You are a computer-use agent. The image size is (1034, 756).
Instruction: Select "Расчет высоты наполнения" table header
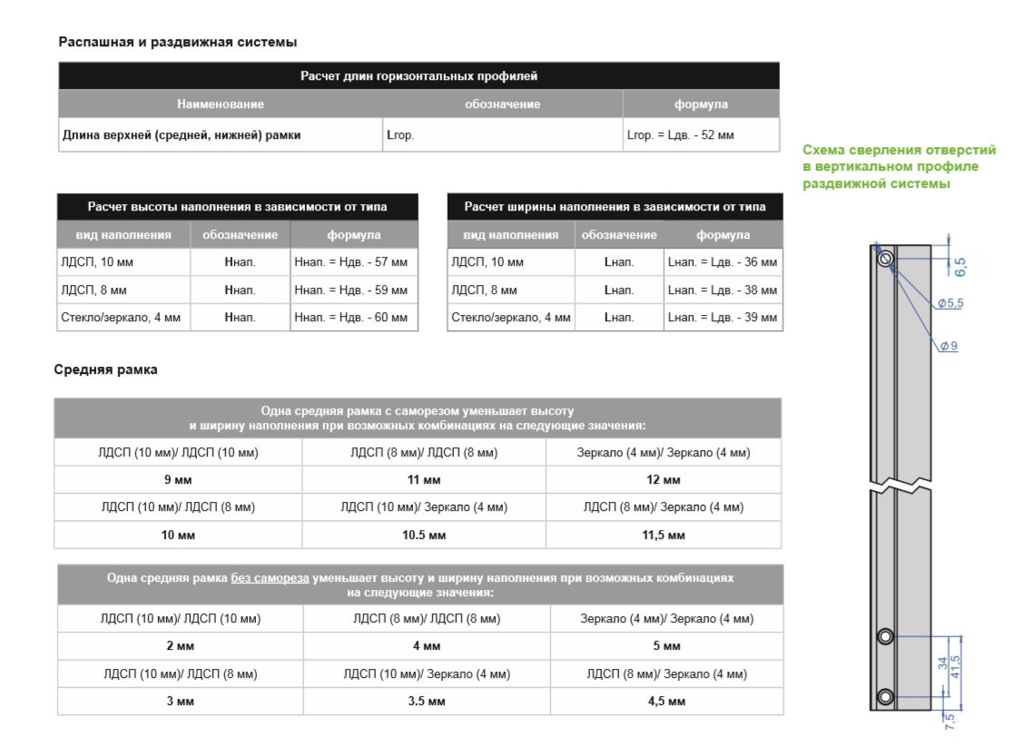tap(237, 207)
